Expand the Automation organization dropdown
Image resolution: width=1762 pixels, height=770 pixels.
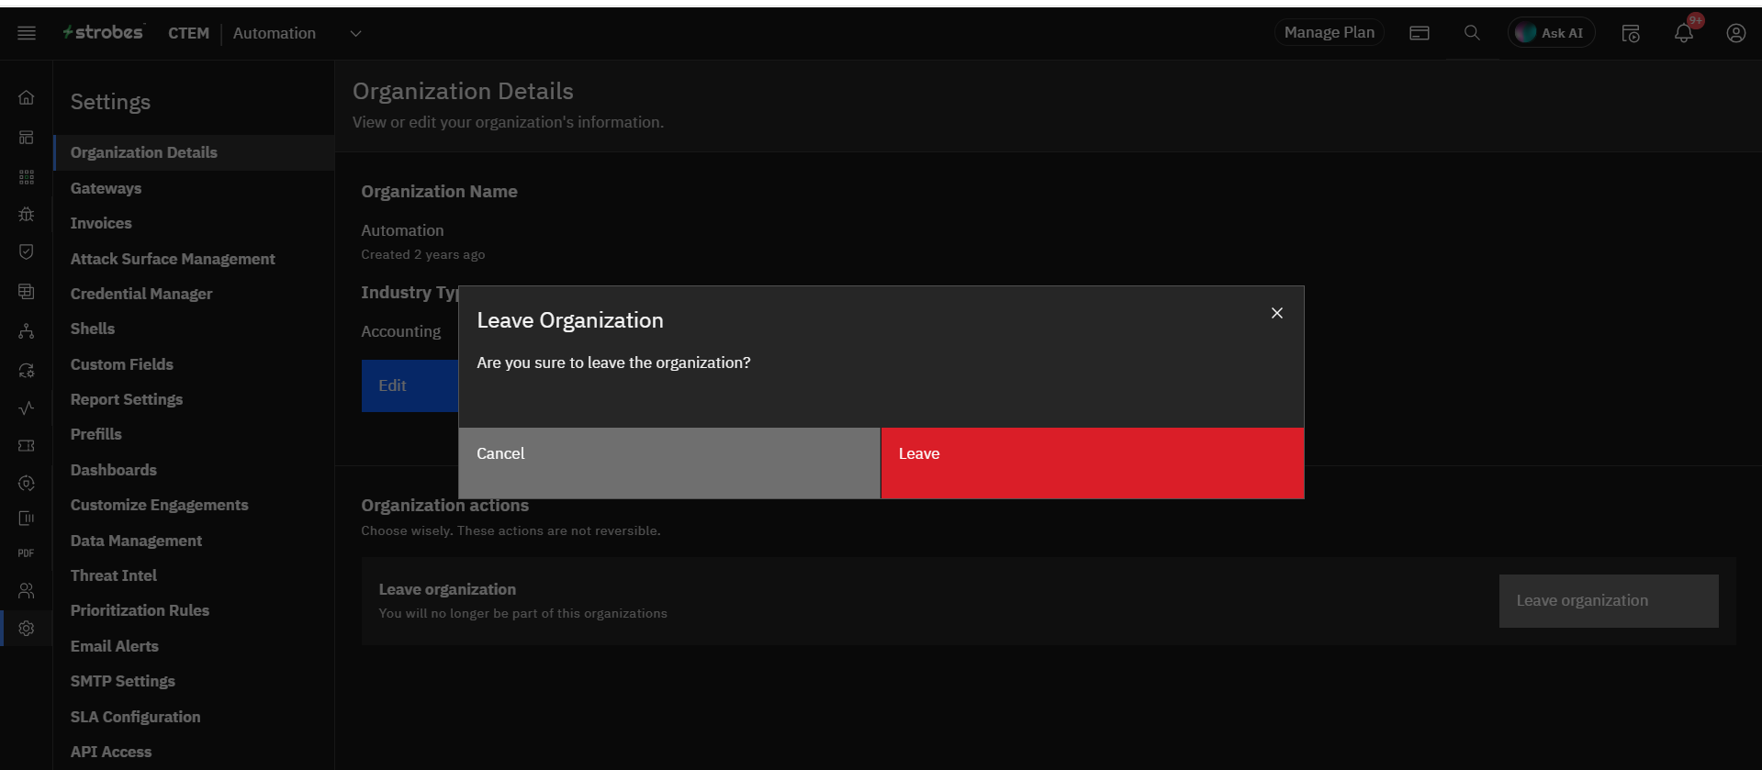pyautogui.click(x=355, y=34)
